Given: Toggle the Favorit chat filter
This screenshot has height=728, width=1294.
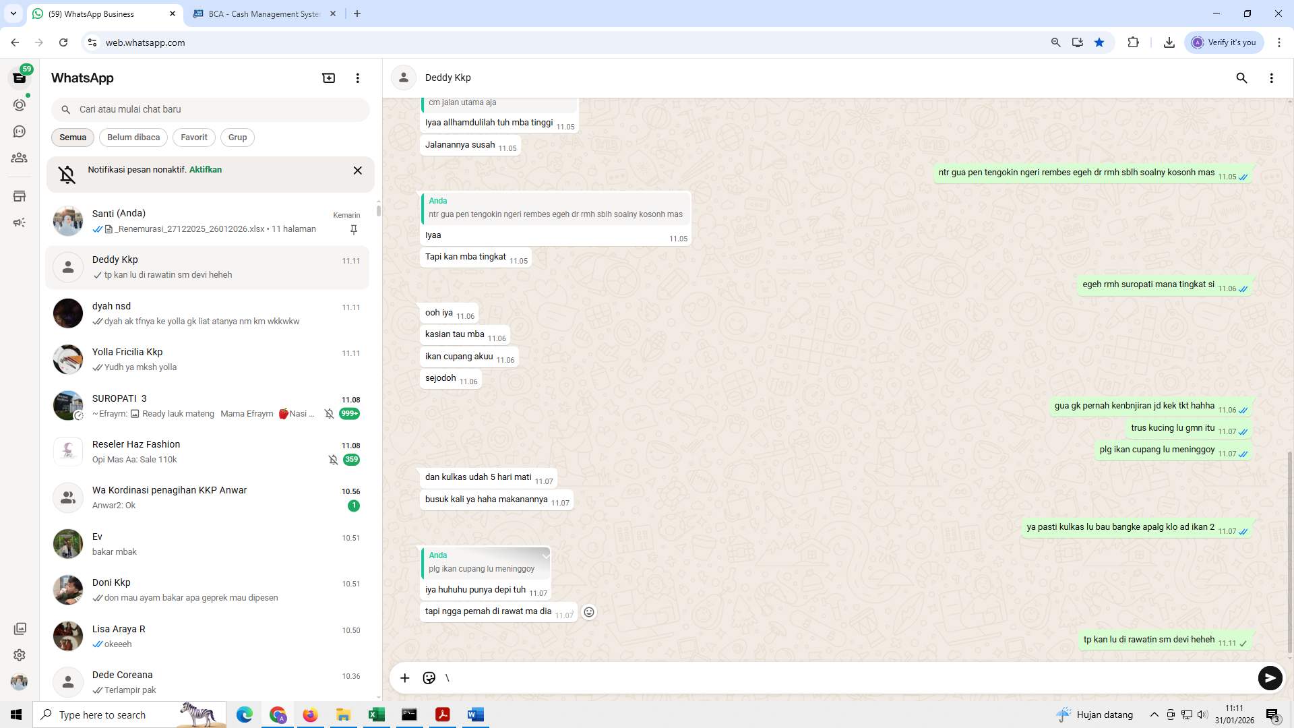Looking at the screenshot, I should 193,137.
